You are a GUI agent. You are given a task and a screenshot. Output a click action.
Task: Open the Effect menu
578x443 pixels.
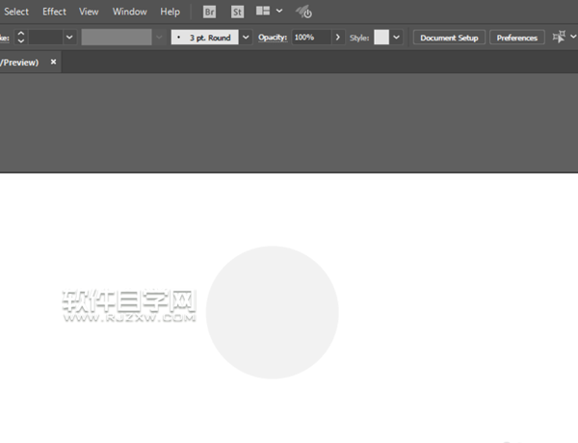pyautogui.click(x=54, y=12)
